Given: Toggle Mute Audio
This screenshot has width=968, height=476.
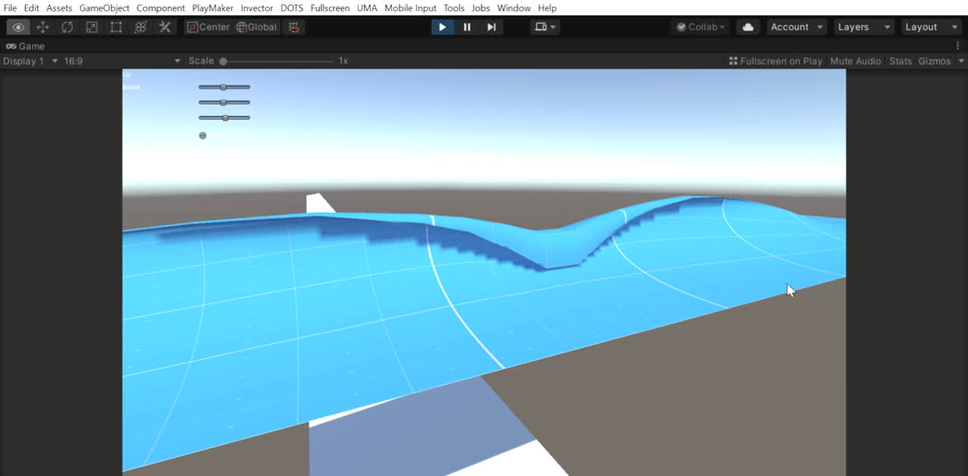Looking at the screenshot, I should click(855, 61).
